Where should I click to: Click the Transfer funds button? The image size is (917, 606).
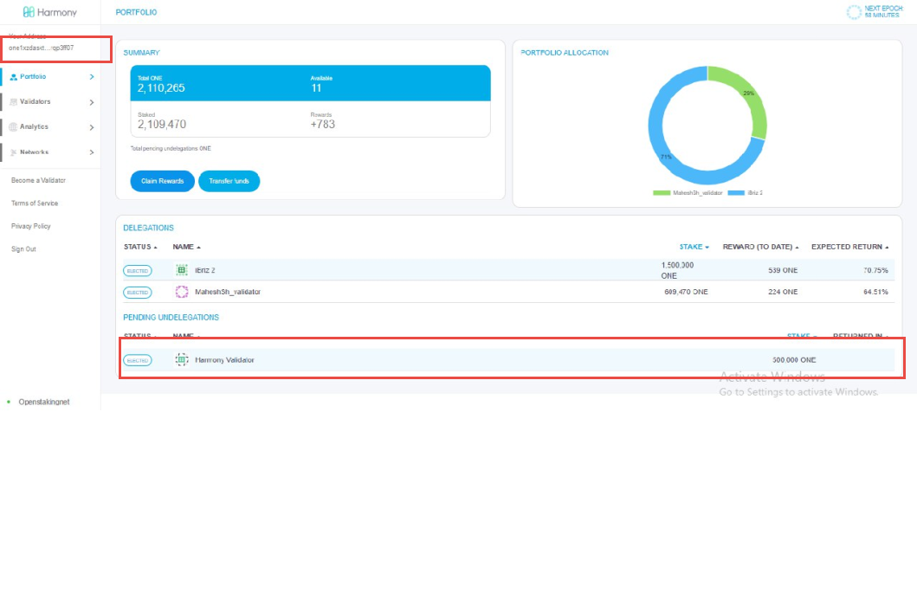pyautogui.click(x=229, y=181)
